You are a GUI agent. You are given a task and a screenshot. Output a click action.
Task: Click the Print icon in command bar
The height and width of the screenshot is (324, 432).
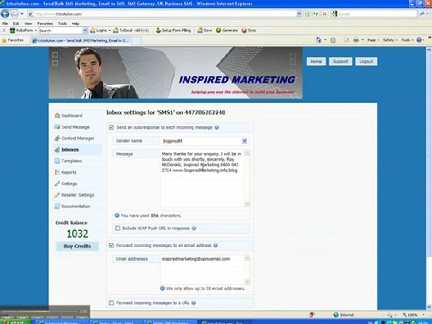point(356,40)
